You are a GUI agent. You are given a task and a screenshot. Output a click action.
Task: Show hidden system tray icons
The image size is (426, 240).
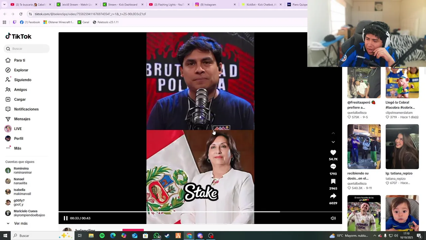point(375,236)
